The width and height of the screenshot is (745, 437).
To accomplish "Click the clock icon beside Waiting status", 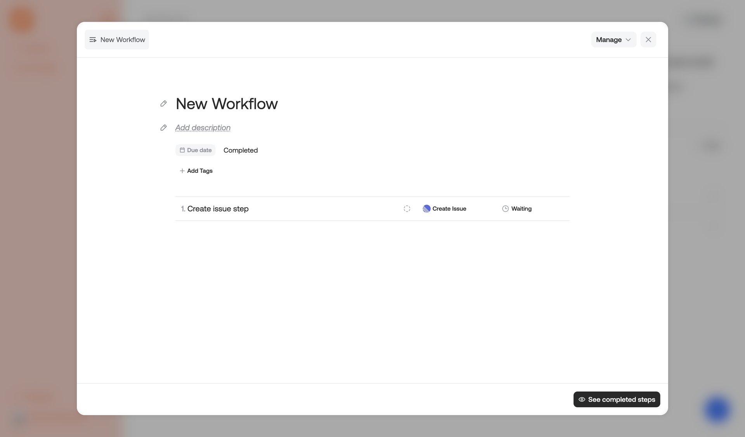I will (505, 208).
